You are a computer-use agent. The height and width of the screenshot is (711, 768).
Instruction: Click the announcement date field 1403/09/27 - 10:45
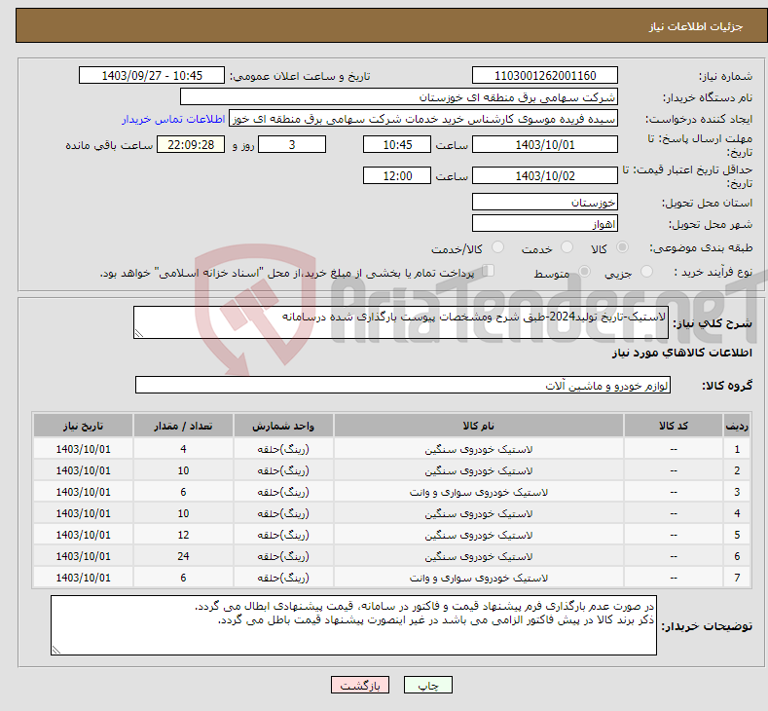(x=152, y=75)
